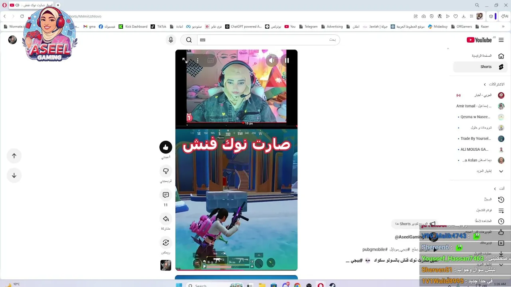This screenshot has height=287, width=511.
Task: Take a snapshot with camera icon
Action: 424,16
